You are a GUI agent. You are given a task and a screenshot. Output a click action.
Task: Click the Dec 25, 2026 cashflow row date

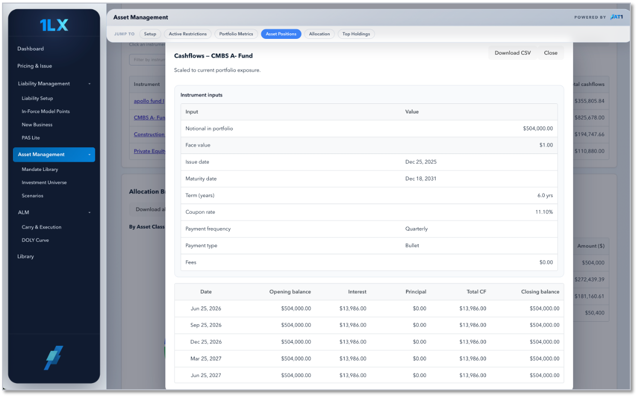pos(206,342)
